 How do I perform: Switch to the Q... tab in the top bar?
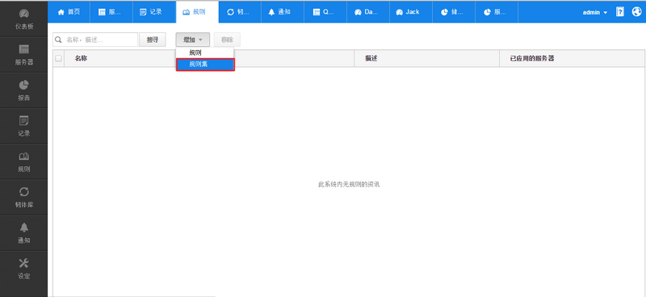325,12
